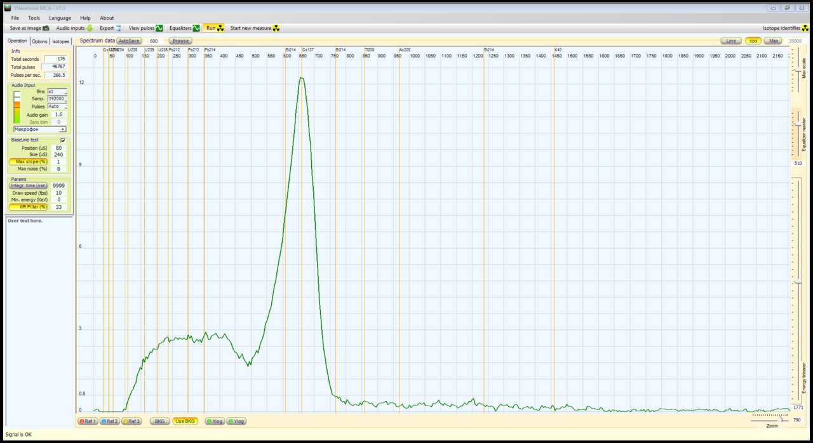
Task: Click the K40 isotope marker label
Action: pyautogui.click(x=558, y=50)
